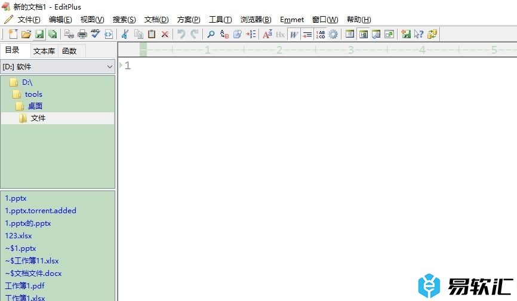Cut selection with scissors icon
Screen dimensions: 517x301
click(125, 34)
